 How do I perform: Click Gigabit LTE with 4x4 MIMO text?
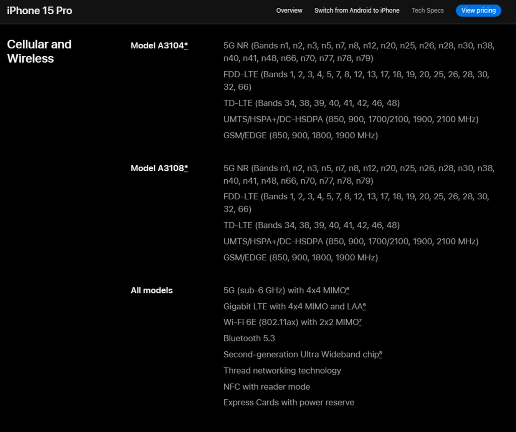[293, 306]
